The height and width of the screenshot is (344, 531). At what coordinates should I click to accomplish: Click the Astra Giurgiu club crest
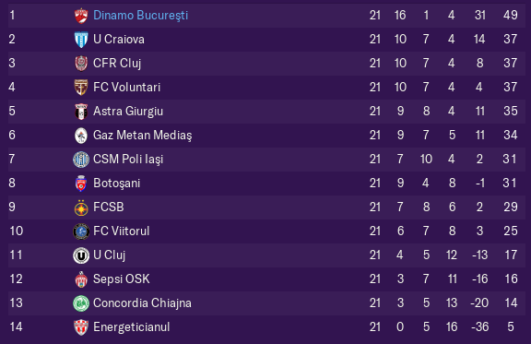[81, 112]
